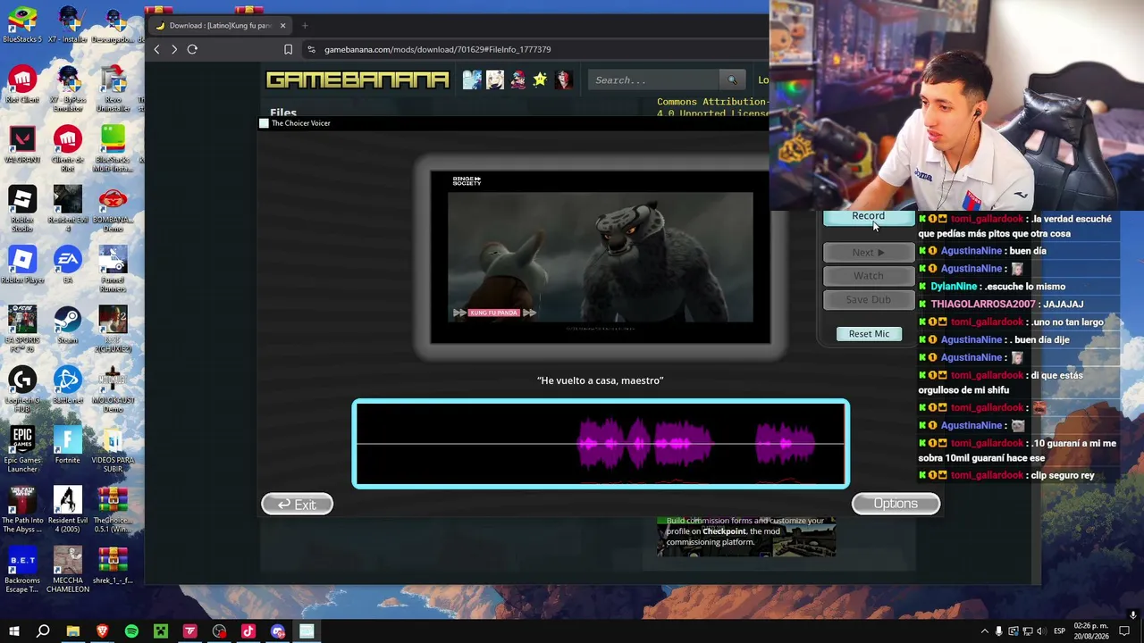Open the taskbar notification center icon
The width and height of the screenshot is (1144, 643).
1124,631
